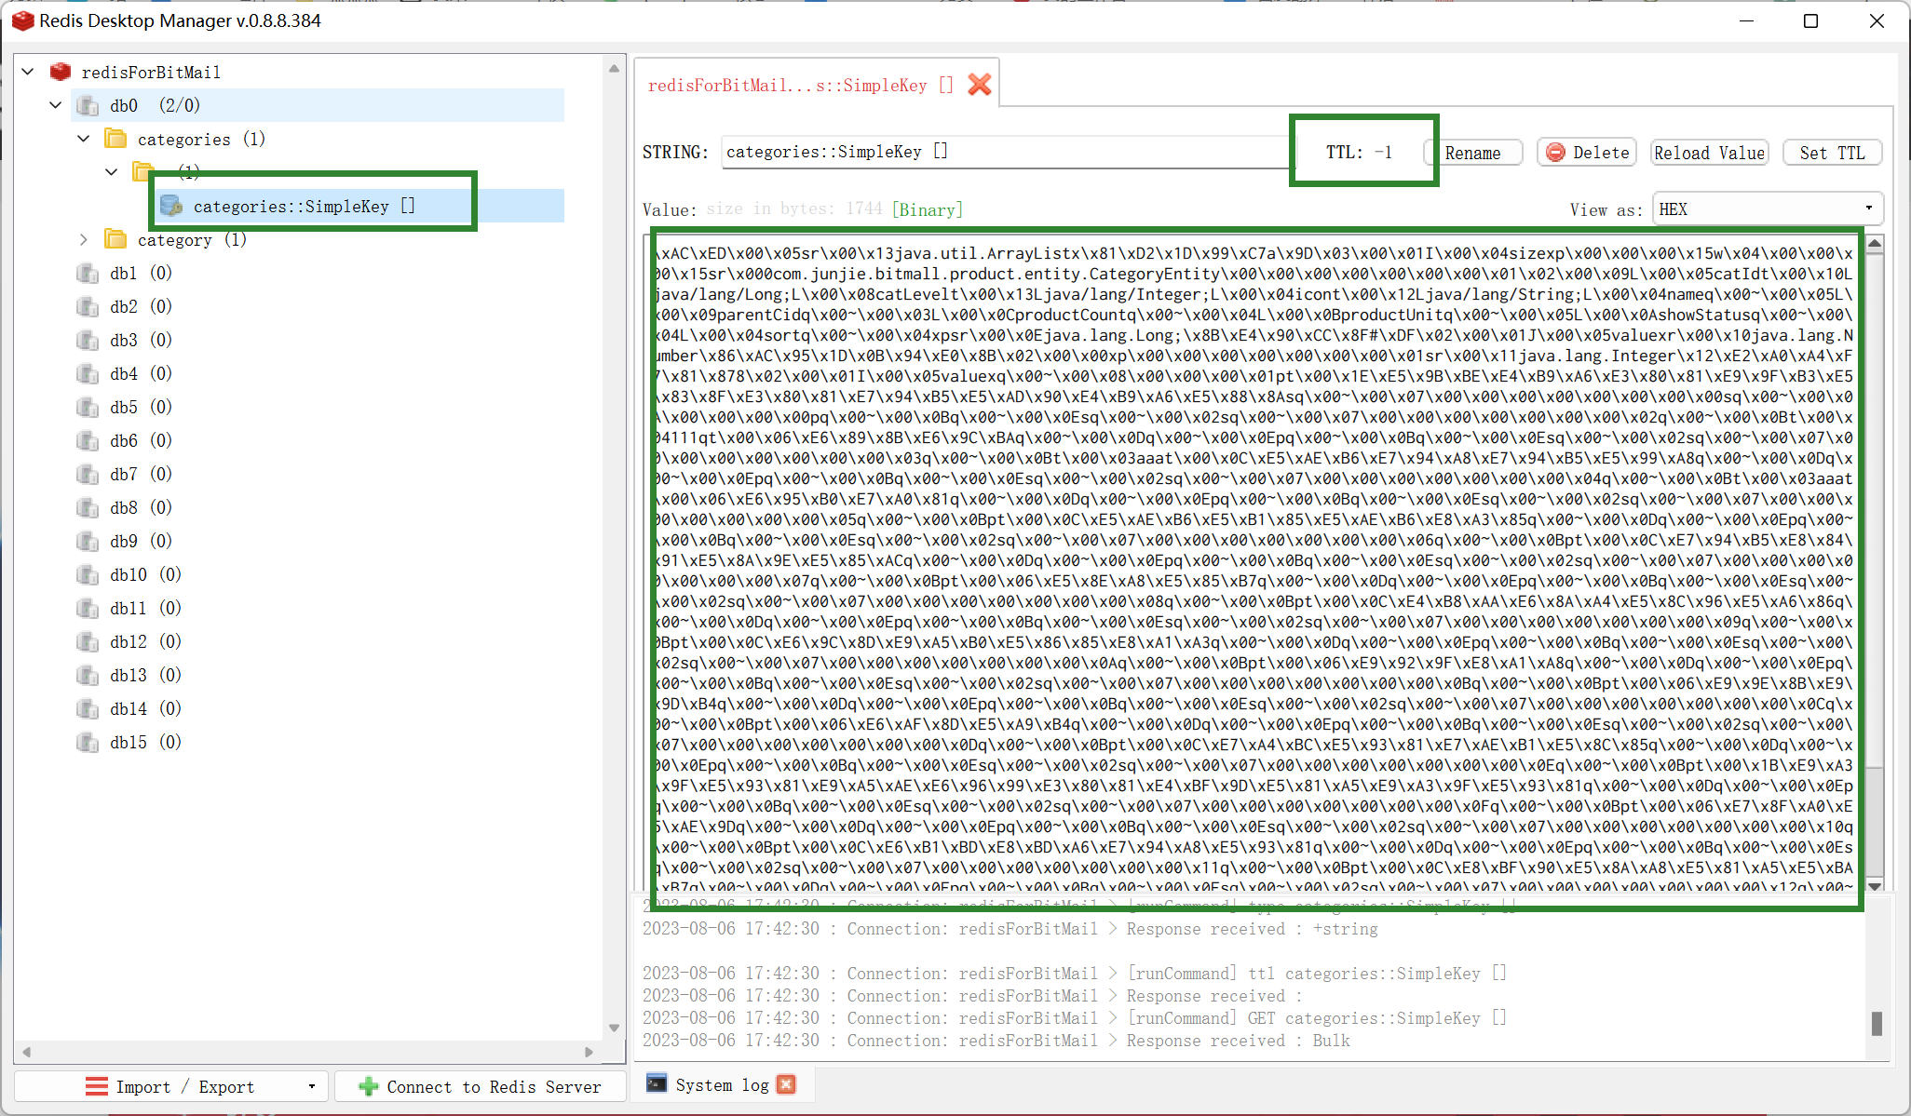This screenshot has width=1911, height=1116.
Task: Click Reload Value button
Action: 1709,153
